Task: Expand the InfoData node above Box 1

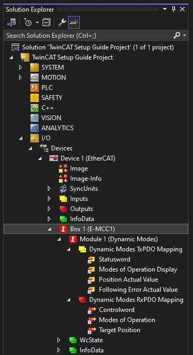Action: pos(49,219)
